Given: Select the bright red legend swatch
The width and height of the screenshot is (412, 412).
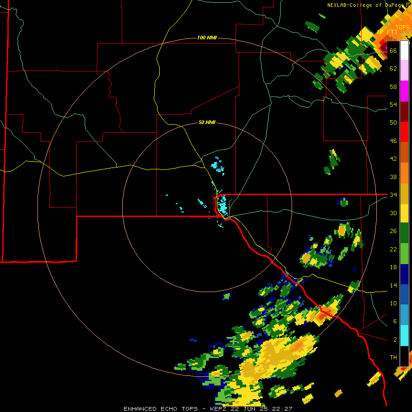Looking at the screenshot, I should coord(404,132).
